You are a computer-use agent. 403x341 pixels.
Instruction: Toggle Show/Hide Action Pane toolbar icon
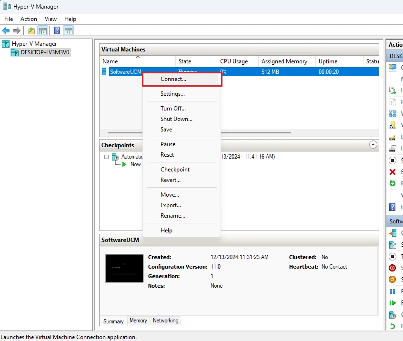(69, 31)
